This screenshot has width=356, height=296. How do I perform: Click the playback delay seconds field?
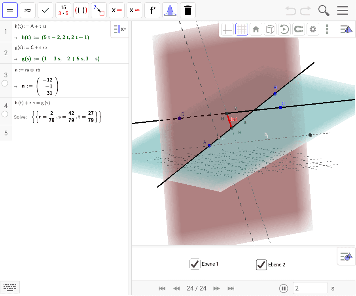point(310,288)
